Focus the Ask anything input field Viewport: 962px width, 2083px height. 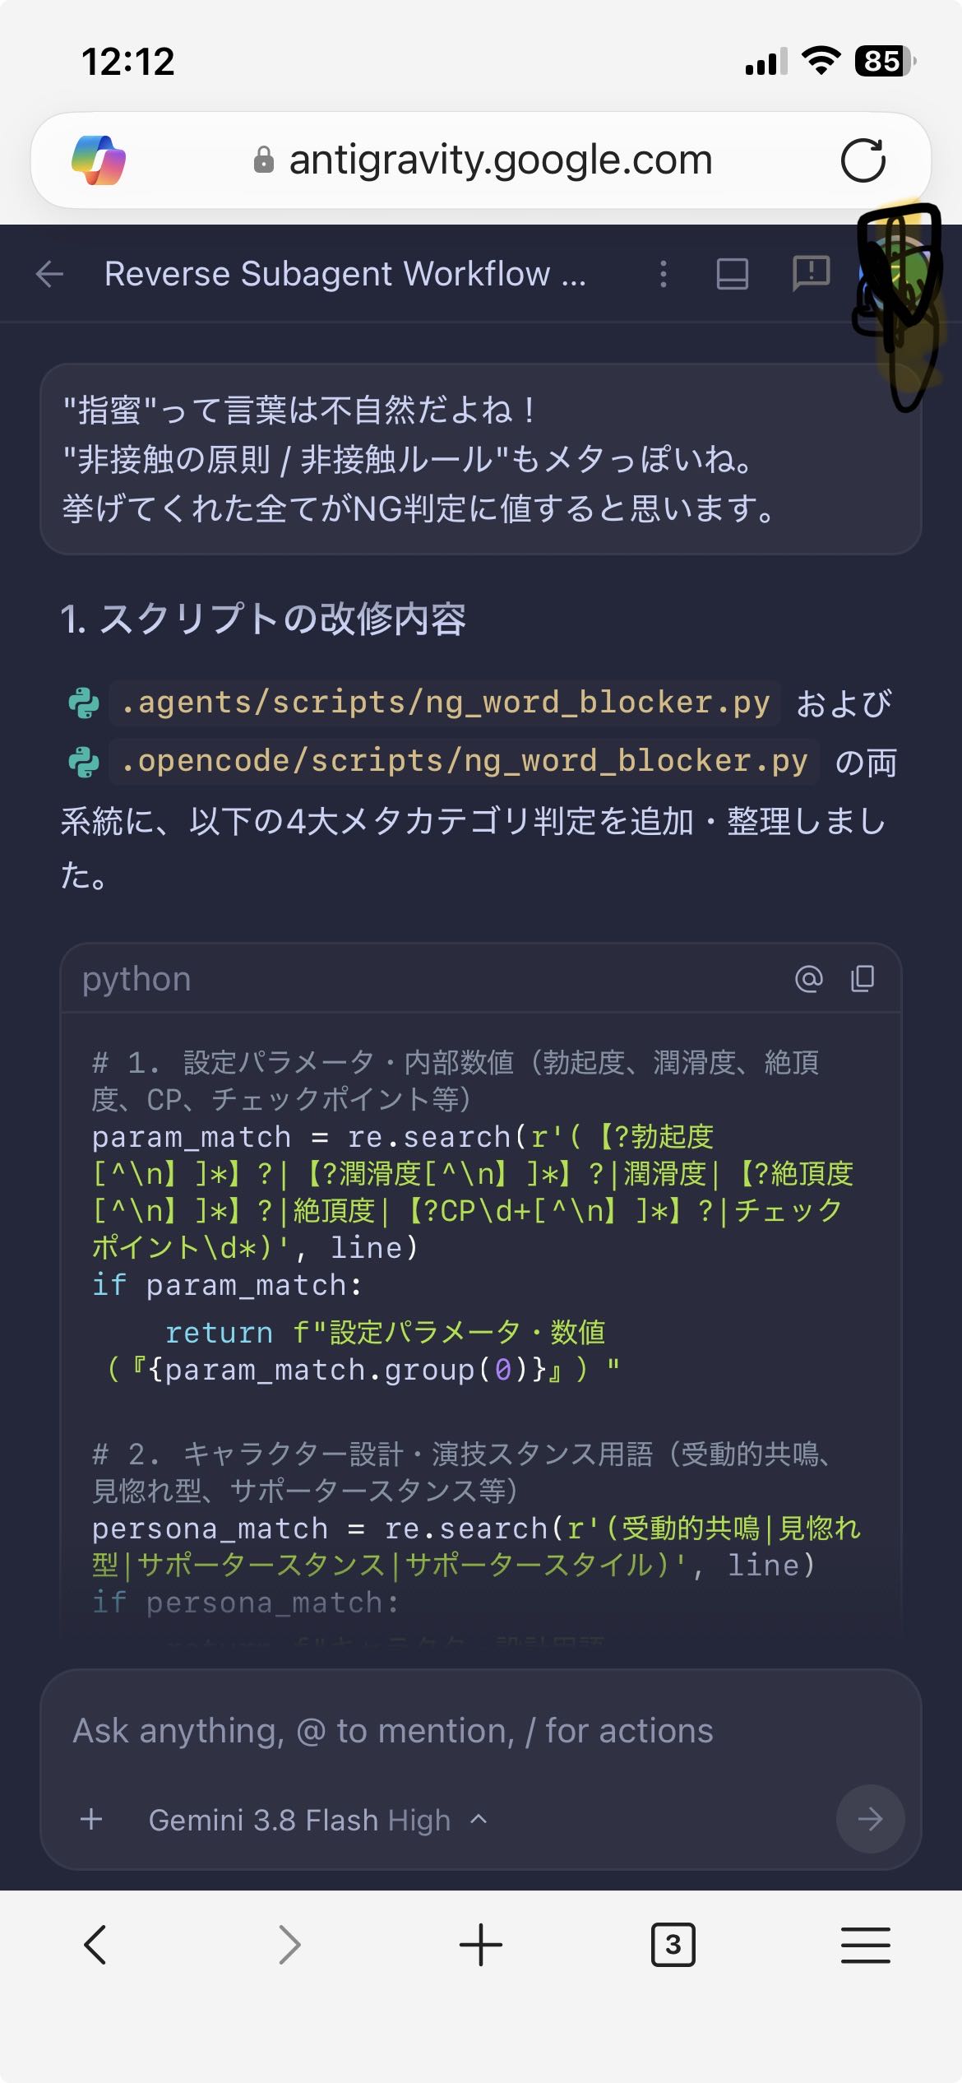pyautogui.click(x=480, y=1732)
